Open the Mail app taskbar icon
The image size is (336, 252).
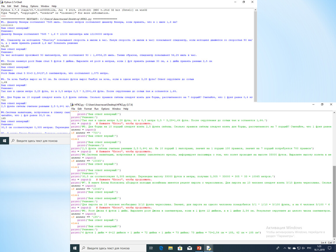click(190, 248)
